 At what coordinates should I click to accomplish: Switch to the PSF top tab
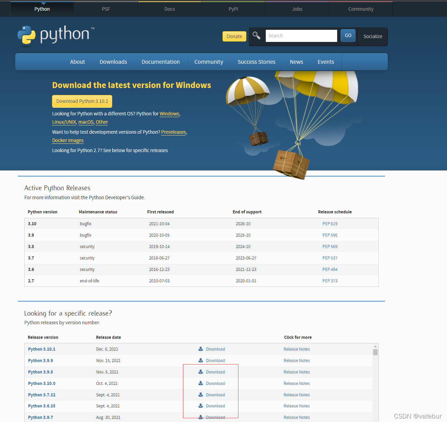click(x=106, y=9)
